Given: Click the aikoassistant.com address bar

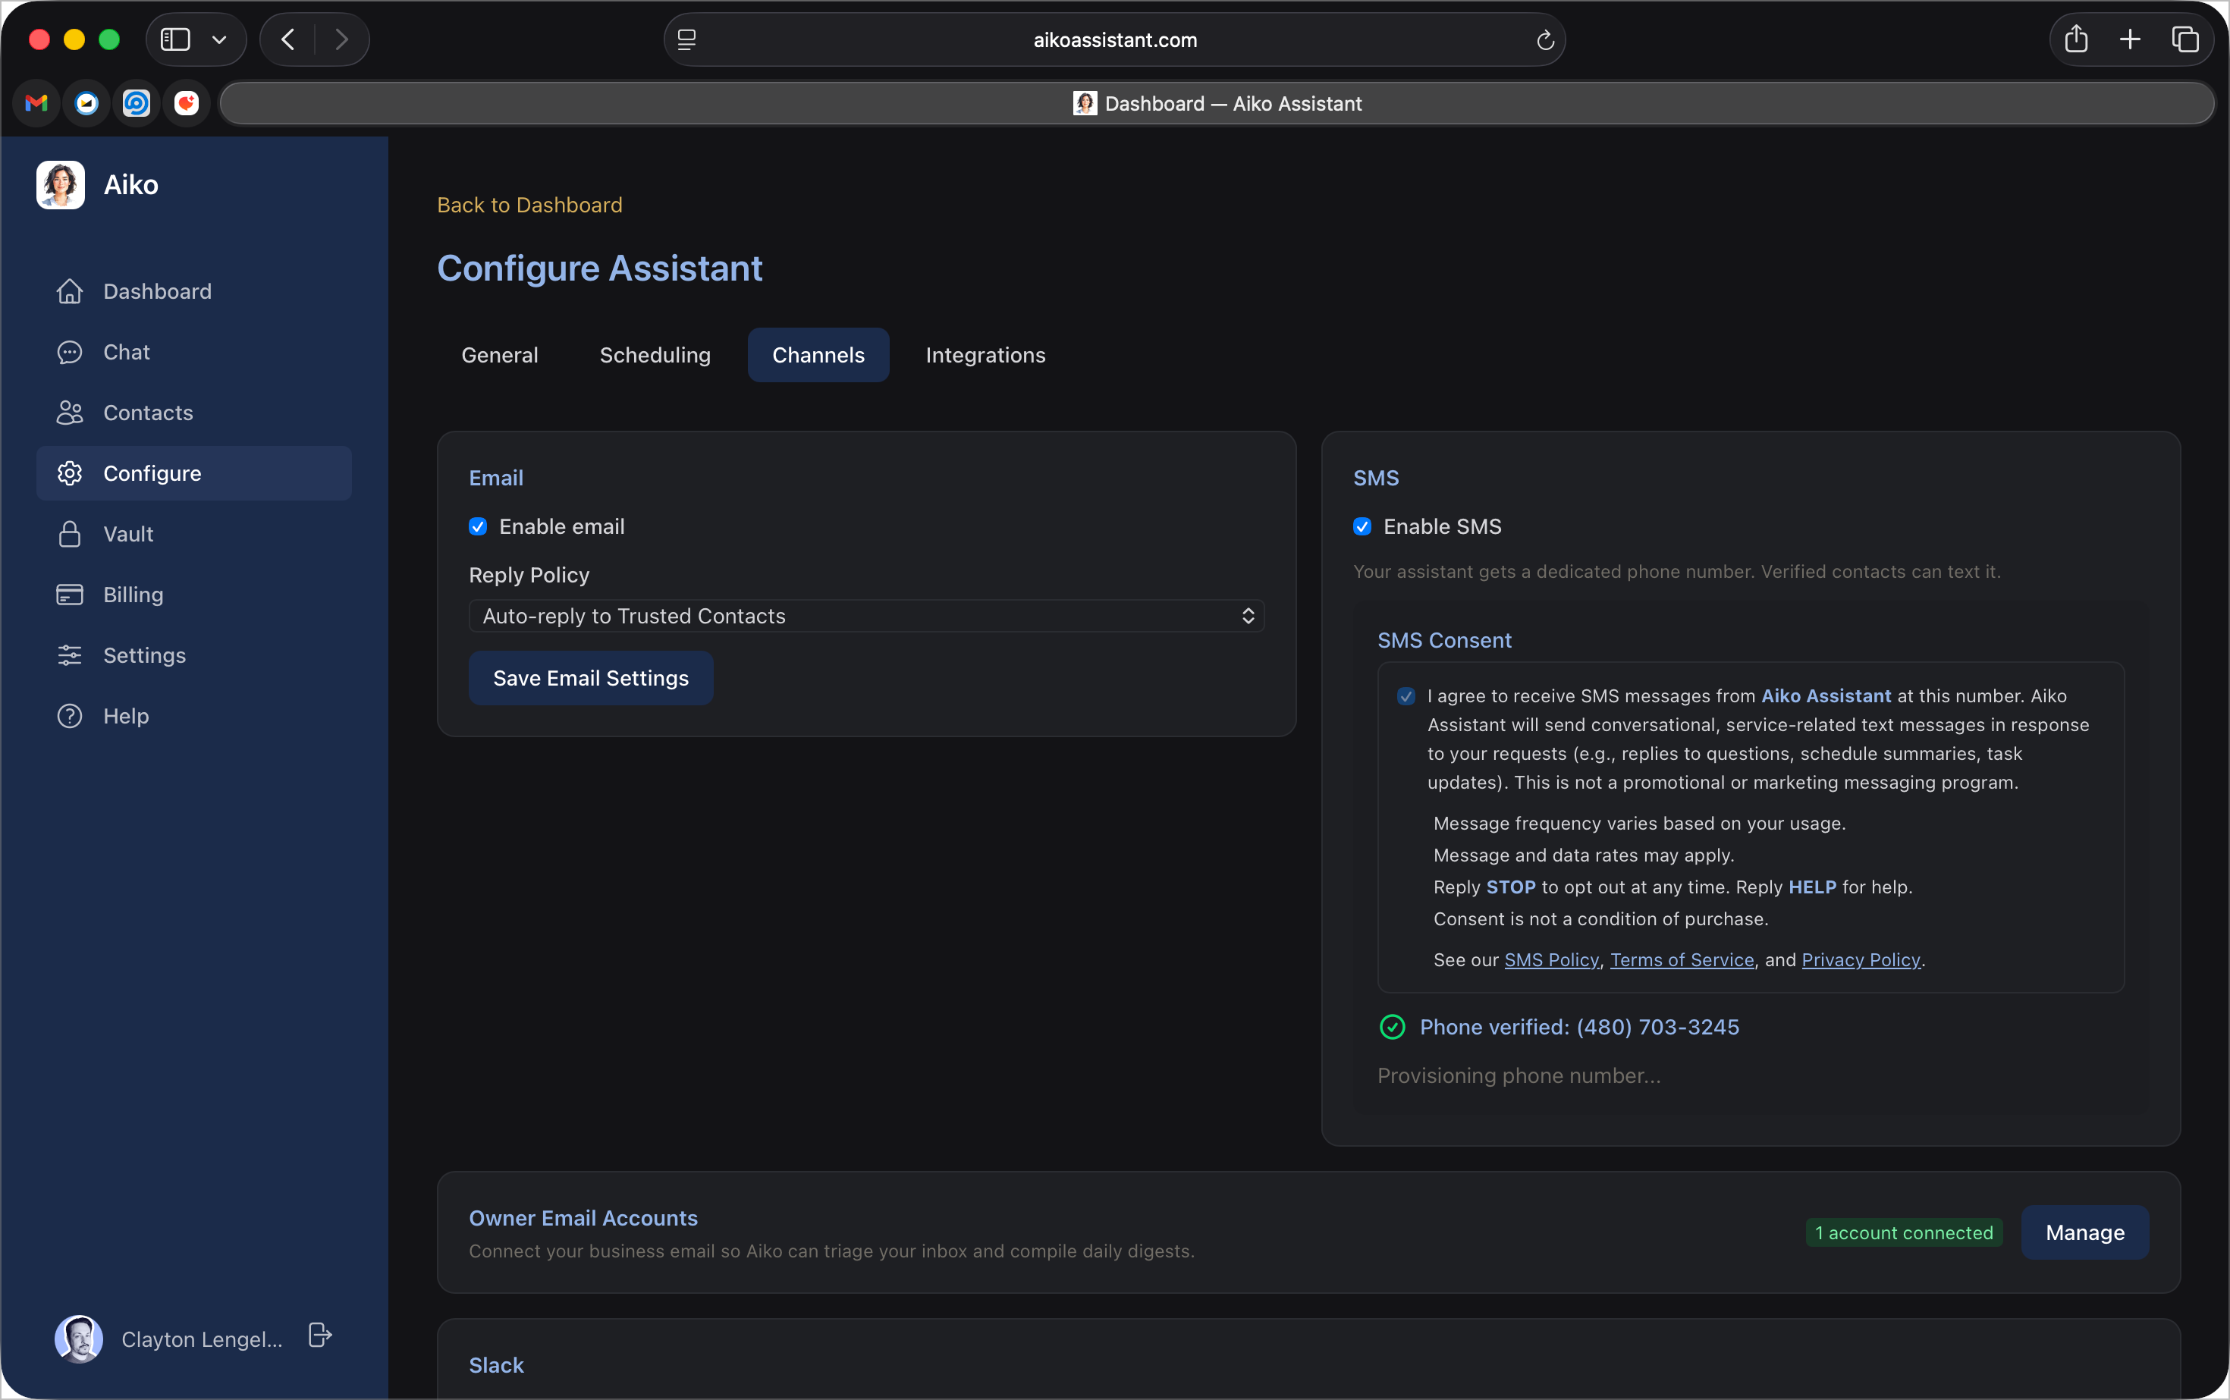Looking at the screenshot, I should pyautogui.click(x=1114, y=39).
